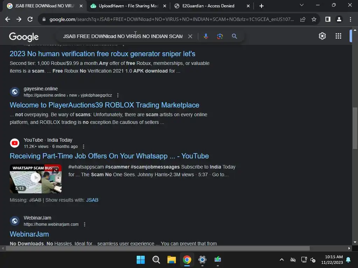The height and width of the screenshot is (268, 358).
Task: Open the tab search dropdown
Action: pos(302,5)
